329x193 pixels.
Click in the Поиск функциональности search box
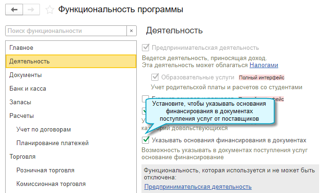[66, 31]
